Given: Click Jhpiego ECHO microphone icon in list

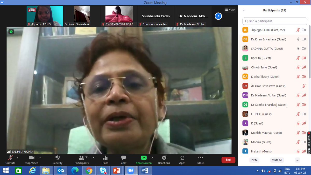Looking at the screenshot, I should tap(298, 30).
